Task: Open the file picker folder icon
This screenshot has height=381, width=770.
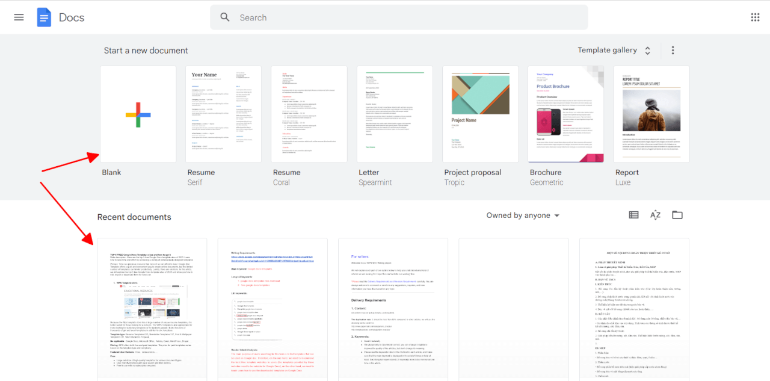Action: (x=677, y=215)
